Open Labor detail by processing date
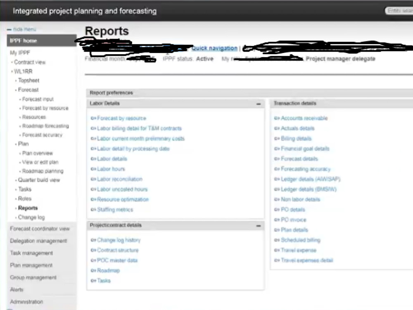 tap(133, 149)
